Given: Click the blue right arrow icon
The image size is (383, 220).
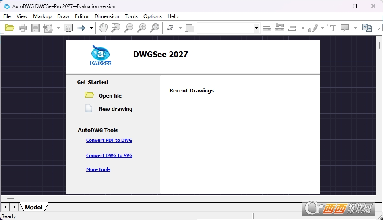Looking at the screenshot, I should pos(81,28).
